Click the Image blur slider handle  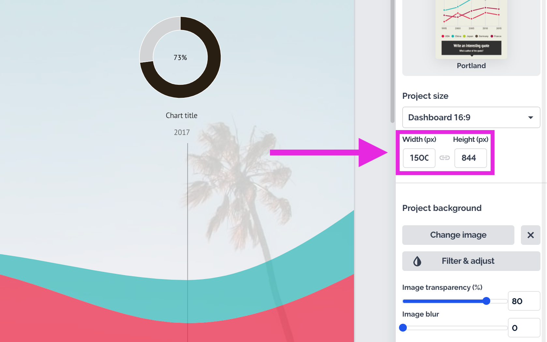403,328
